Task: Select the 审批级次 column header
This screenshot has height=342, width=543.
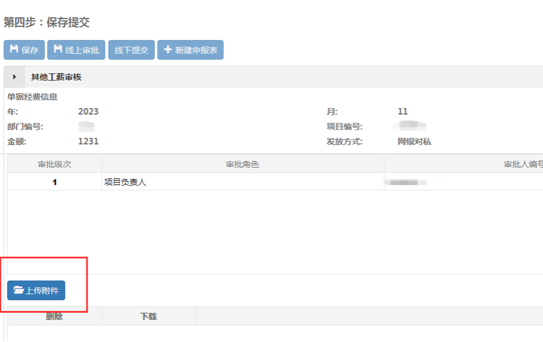Action: 54,164
